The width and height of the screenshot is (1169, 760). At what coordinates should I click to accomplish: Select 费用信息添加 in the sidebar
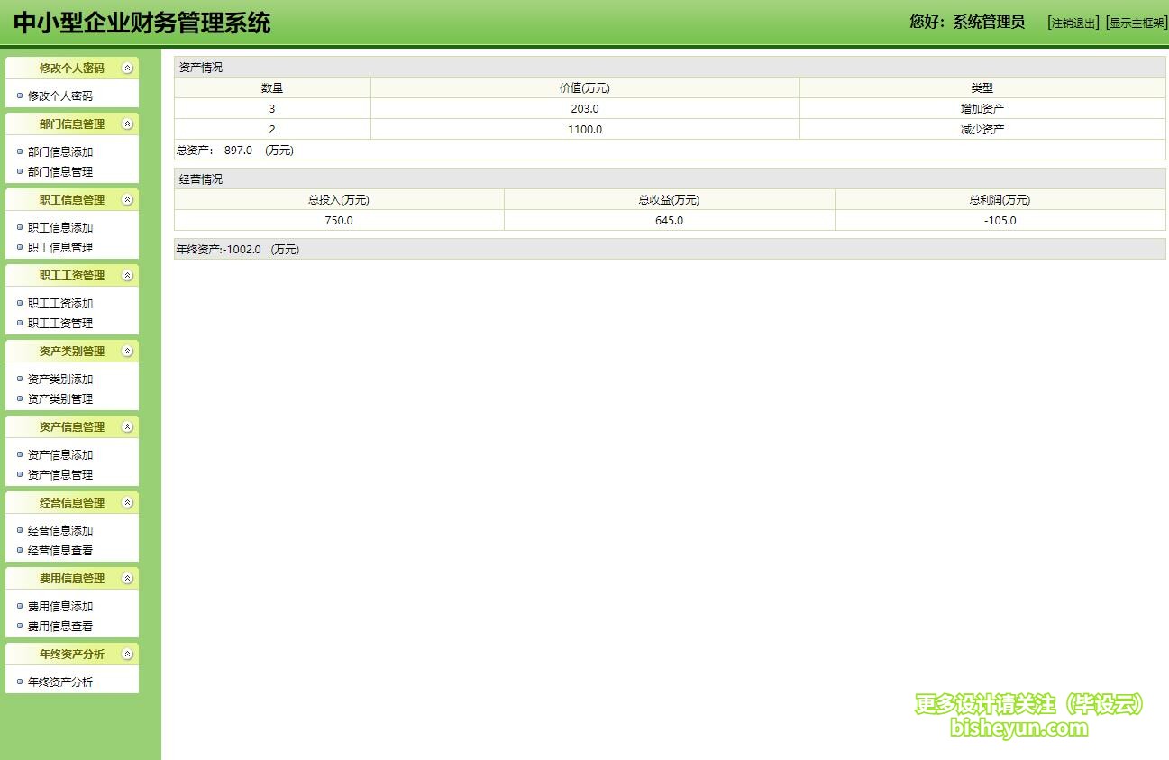click(x=60, y=607)
